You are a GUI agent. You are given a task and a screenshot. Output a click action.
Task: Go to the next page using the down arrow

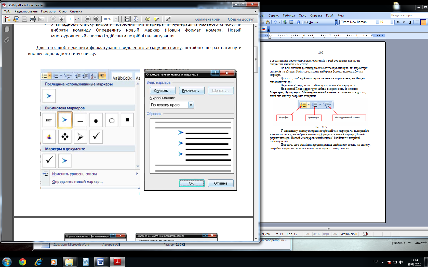tap(61, 19)
